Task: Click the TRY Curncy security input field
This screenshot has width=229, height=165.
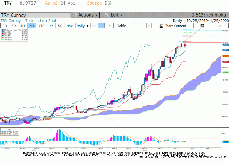Action: [x=35, y=15]
